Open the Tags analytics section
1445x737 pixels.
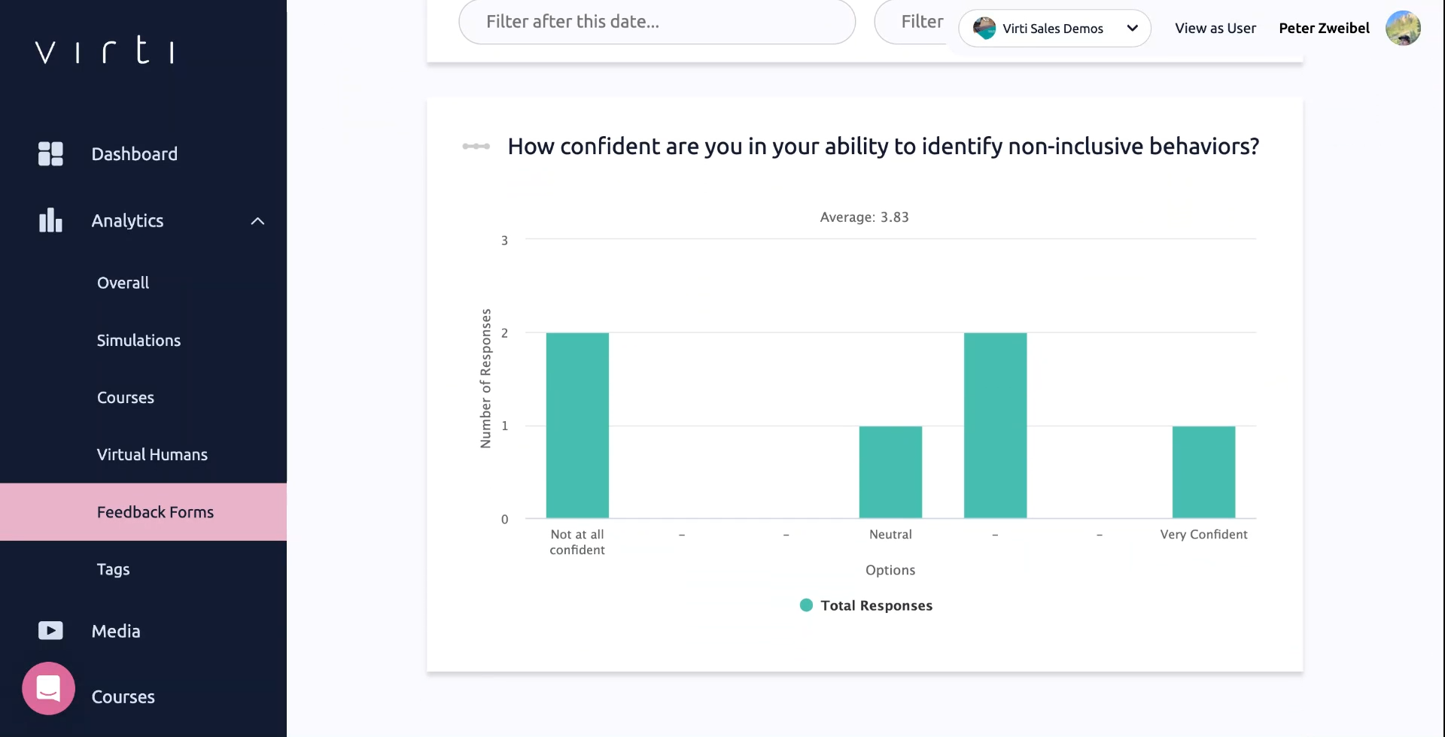[x=113, y=569]
